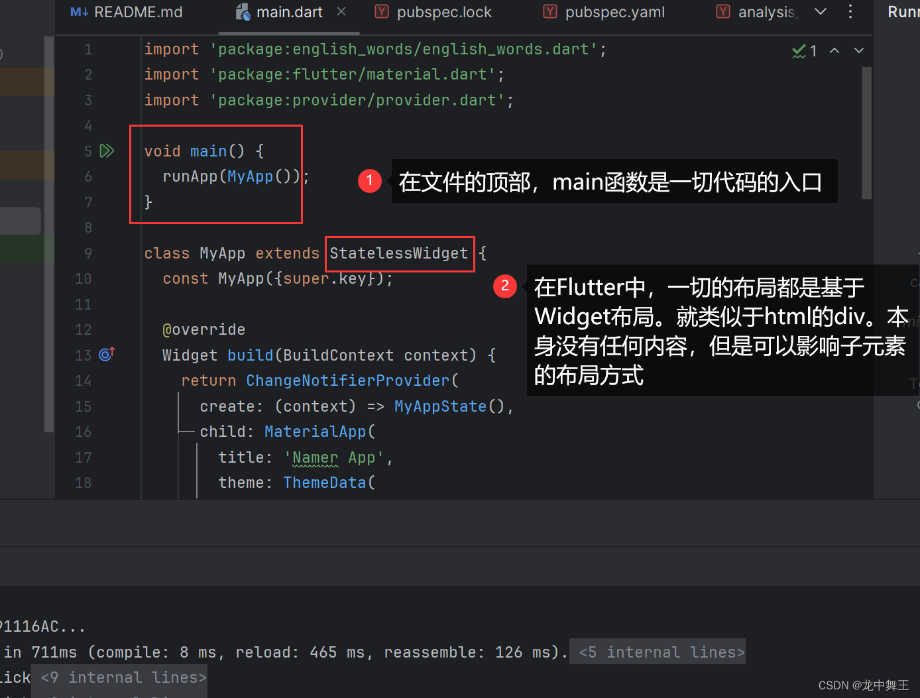
Task: Click the ChangeNotifierProvider identifier on line 14
Action: [x=348, y=380]
